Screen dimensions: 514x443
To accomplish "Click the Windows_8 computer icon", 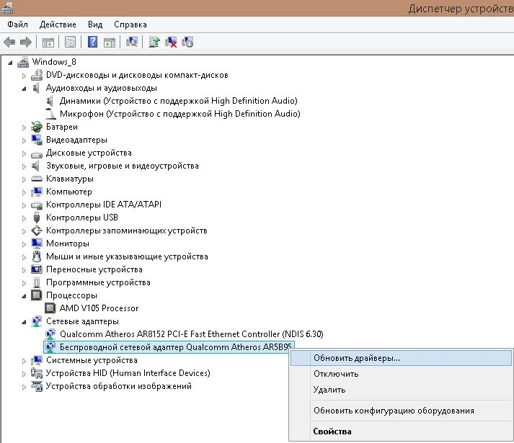I will coord(23,62).
